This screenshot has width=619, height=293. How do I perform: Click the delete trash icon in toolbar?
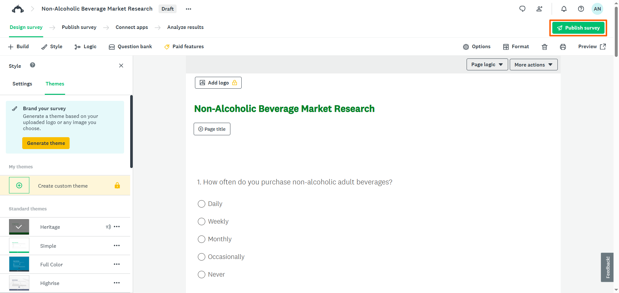pyautogui.click(x=545, y=47)
